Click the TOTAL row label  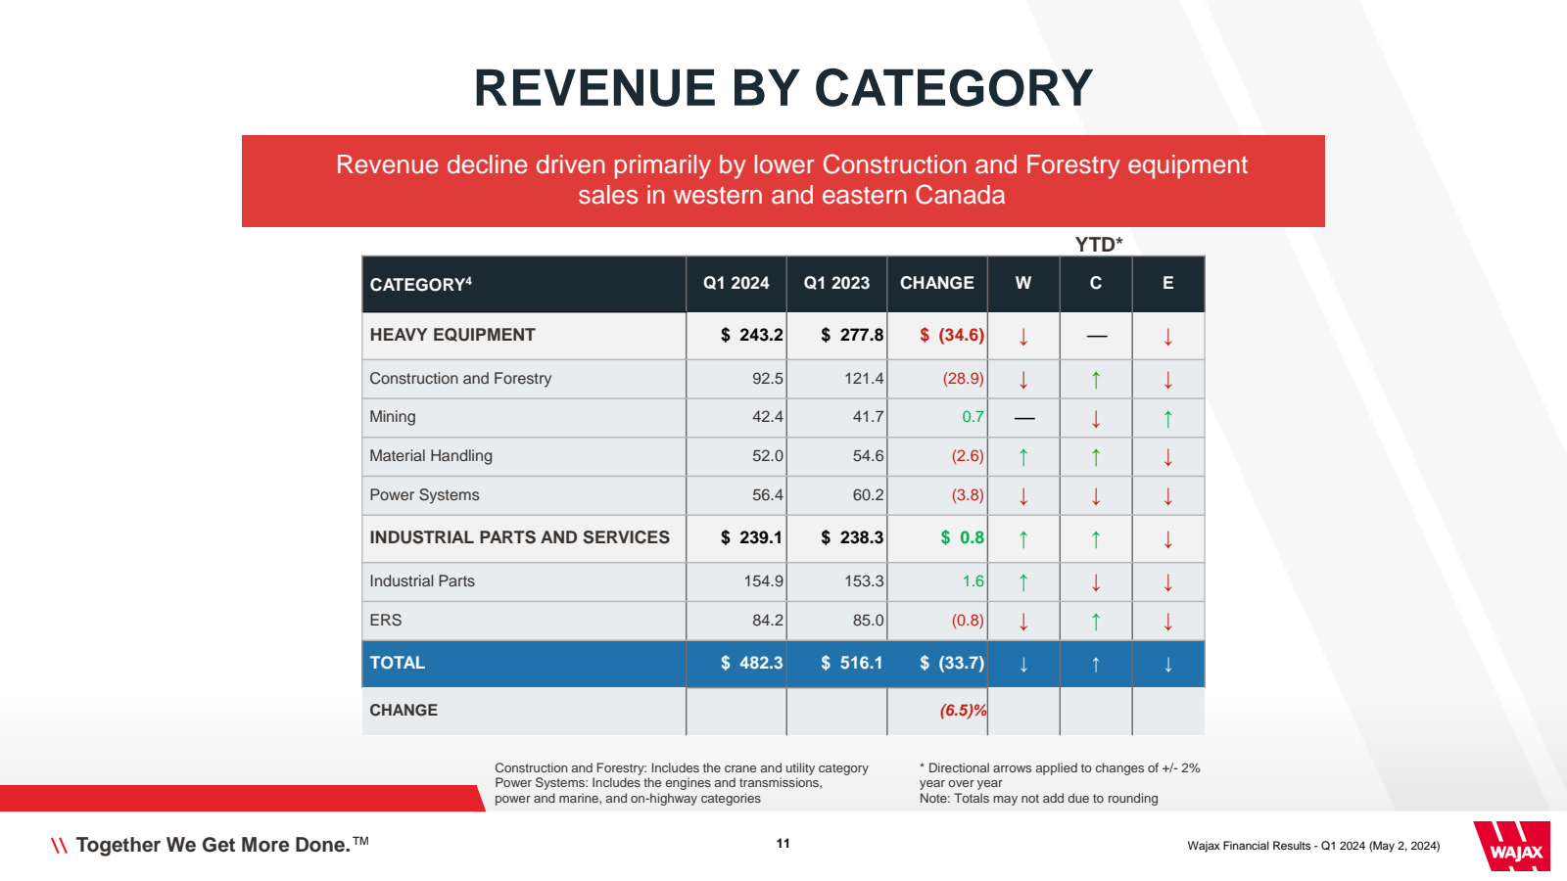point(398,663)
